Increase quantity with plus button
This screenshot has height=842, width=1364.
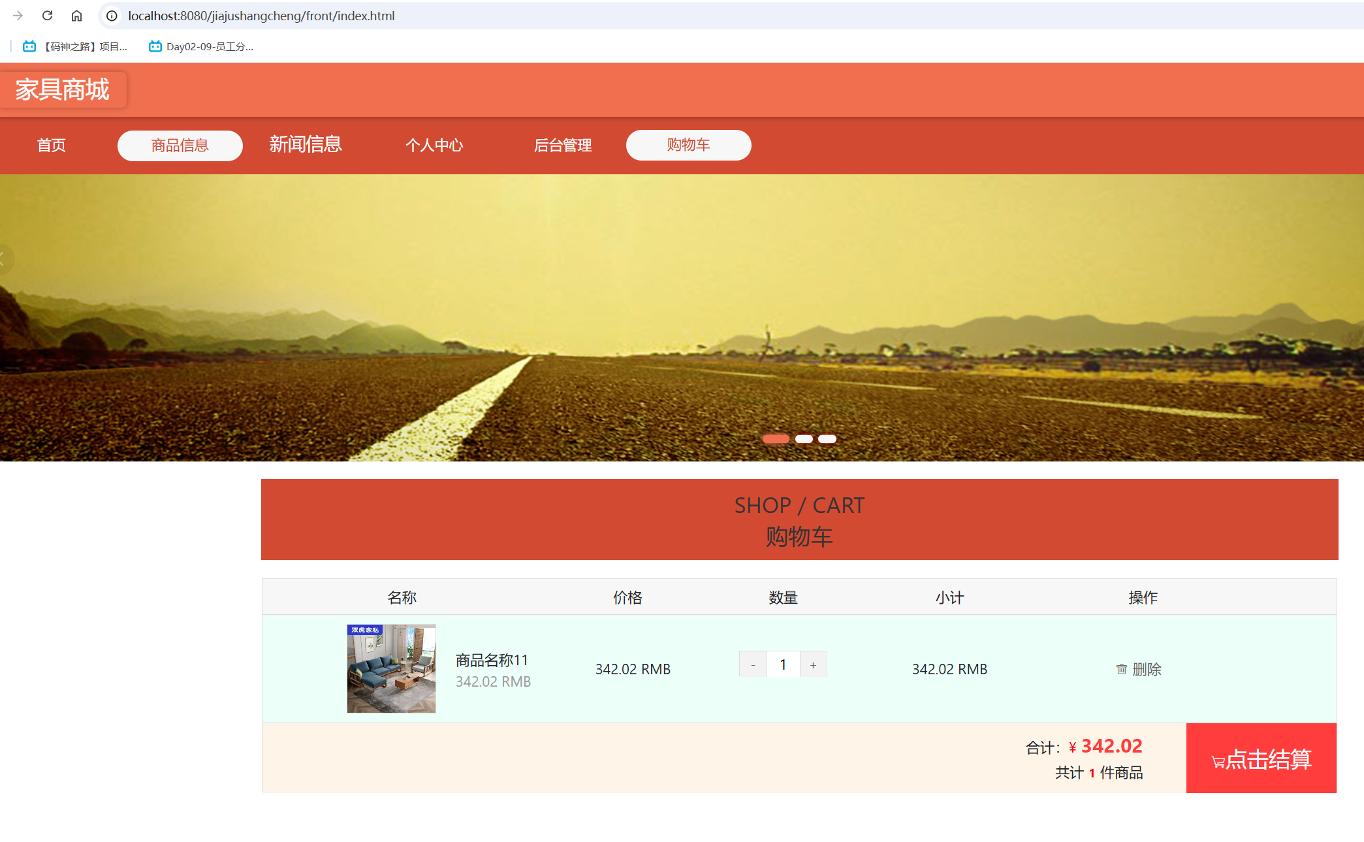pos(813,664)
